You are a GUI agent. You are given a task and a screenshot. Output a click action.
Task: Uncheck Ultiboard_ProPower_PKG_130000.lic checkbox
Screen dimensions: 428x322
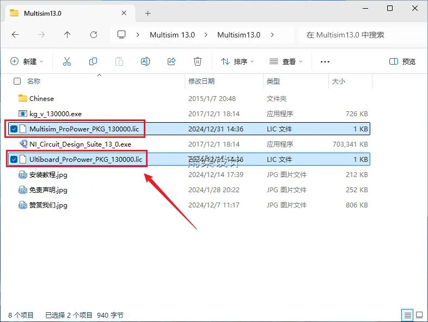point(14,159)
